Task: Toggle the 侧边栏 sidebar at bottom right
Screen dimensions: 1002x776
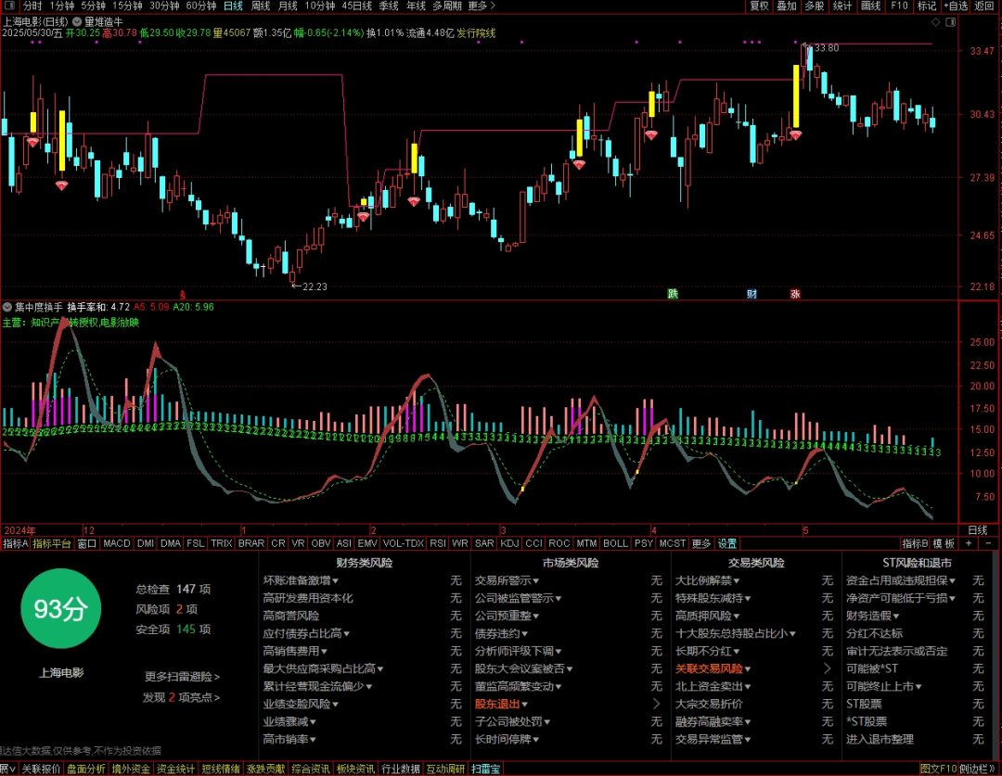Action: click(x=977, y=769)
